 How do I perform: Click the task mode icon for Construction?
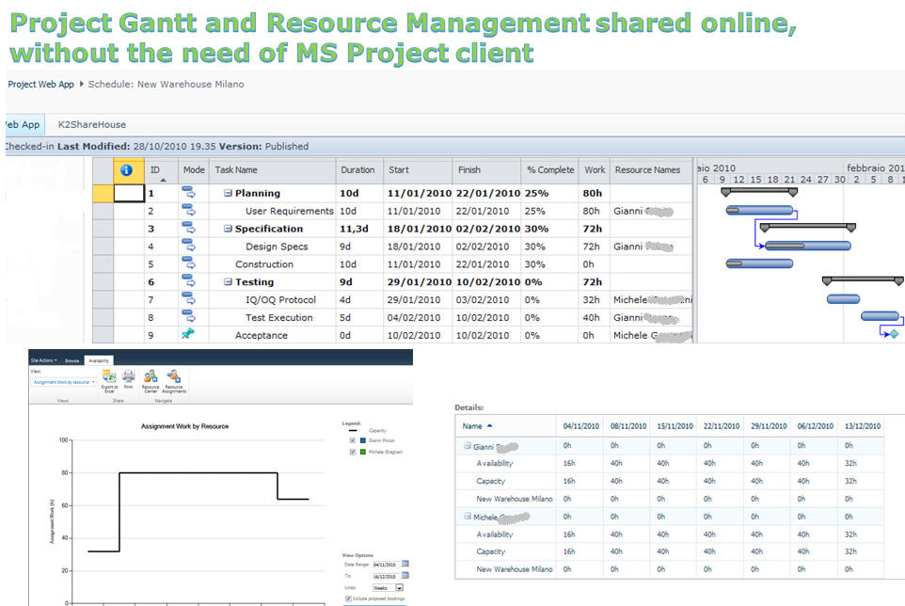pyautogui.click(x=189, y=263)
